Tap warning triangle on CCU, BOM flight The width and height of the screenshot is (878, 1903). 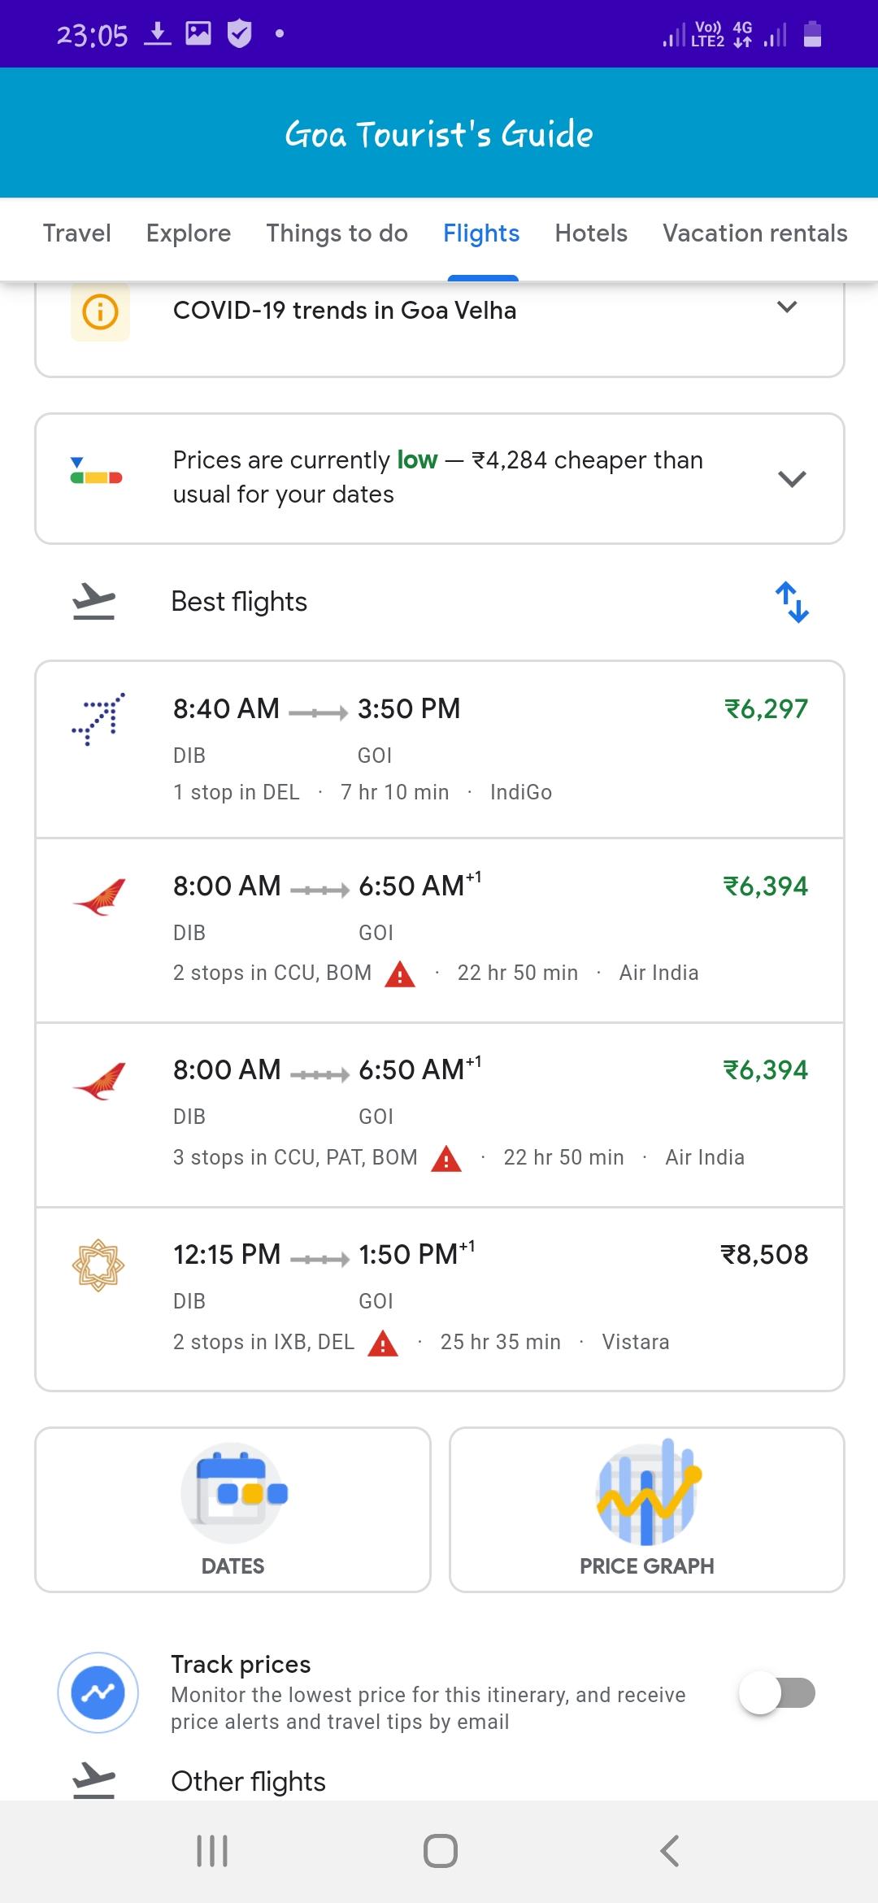pyautogui.click(x=400, y=973)
